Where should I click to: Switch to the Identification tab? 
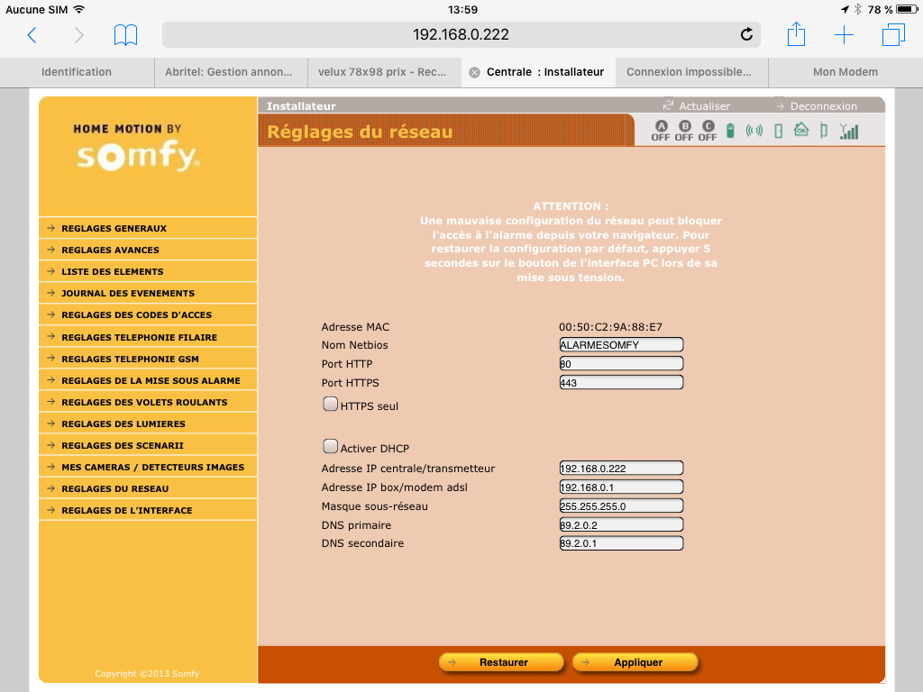(77, 72)
